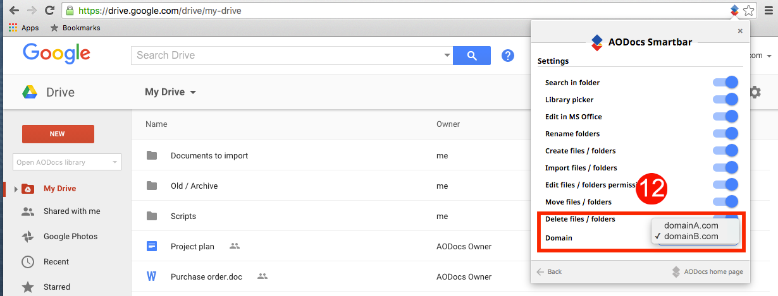Click the AODocs extension icon in address bar

[x=734, y=10]
